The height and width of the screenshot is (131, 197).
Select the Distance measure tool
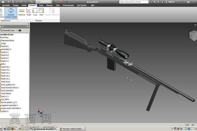(x=22, y=12)
